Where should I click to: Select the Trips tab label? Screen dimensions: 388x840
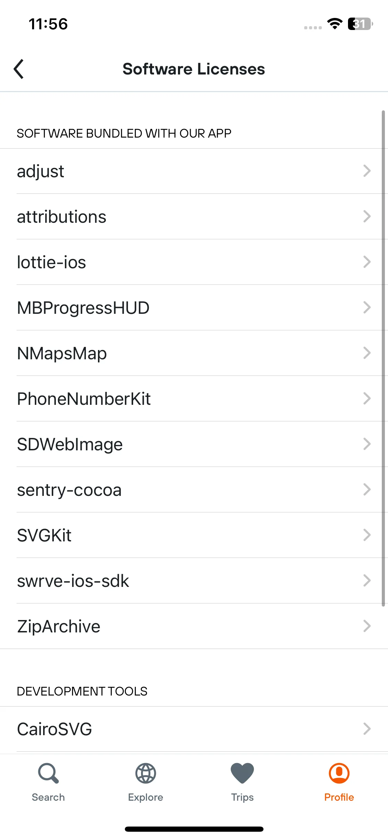click(242, 797)
